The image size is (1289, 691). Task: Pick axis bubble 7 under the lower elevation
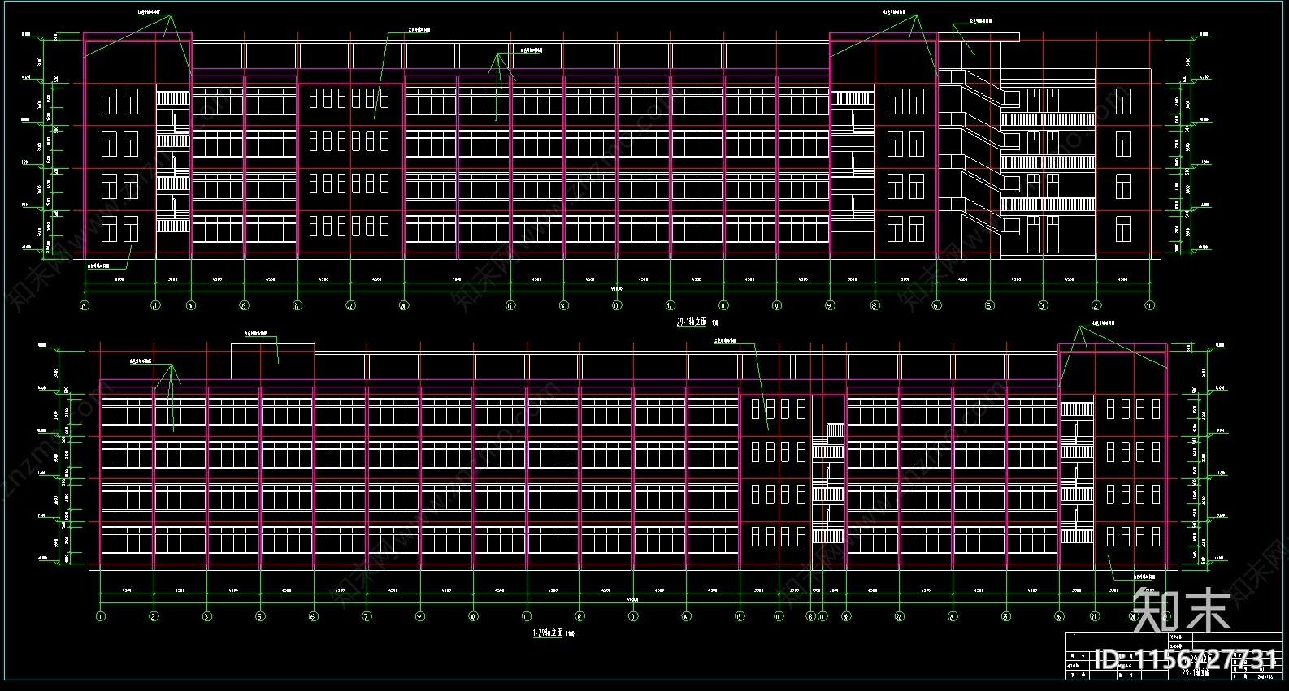[x=367, y=616]
